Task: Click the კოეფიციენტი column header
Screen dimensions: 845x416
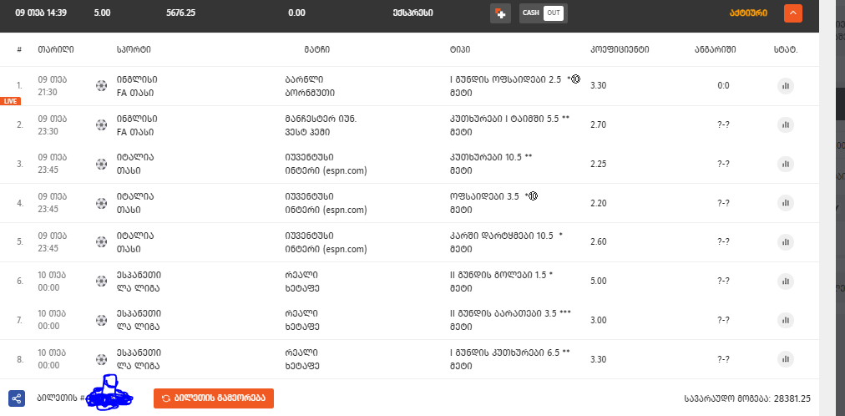Action: [x=620, y=49]
